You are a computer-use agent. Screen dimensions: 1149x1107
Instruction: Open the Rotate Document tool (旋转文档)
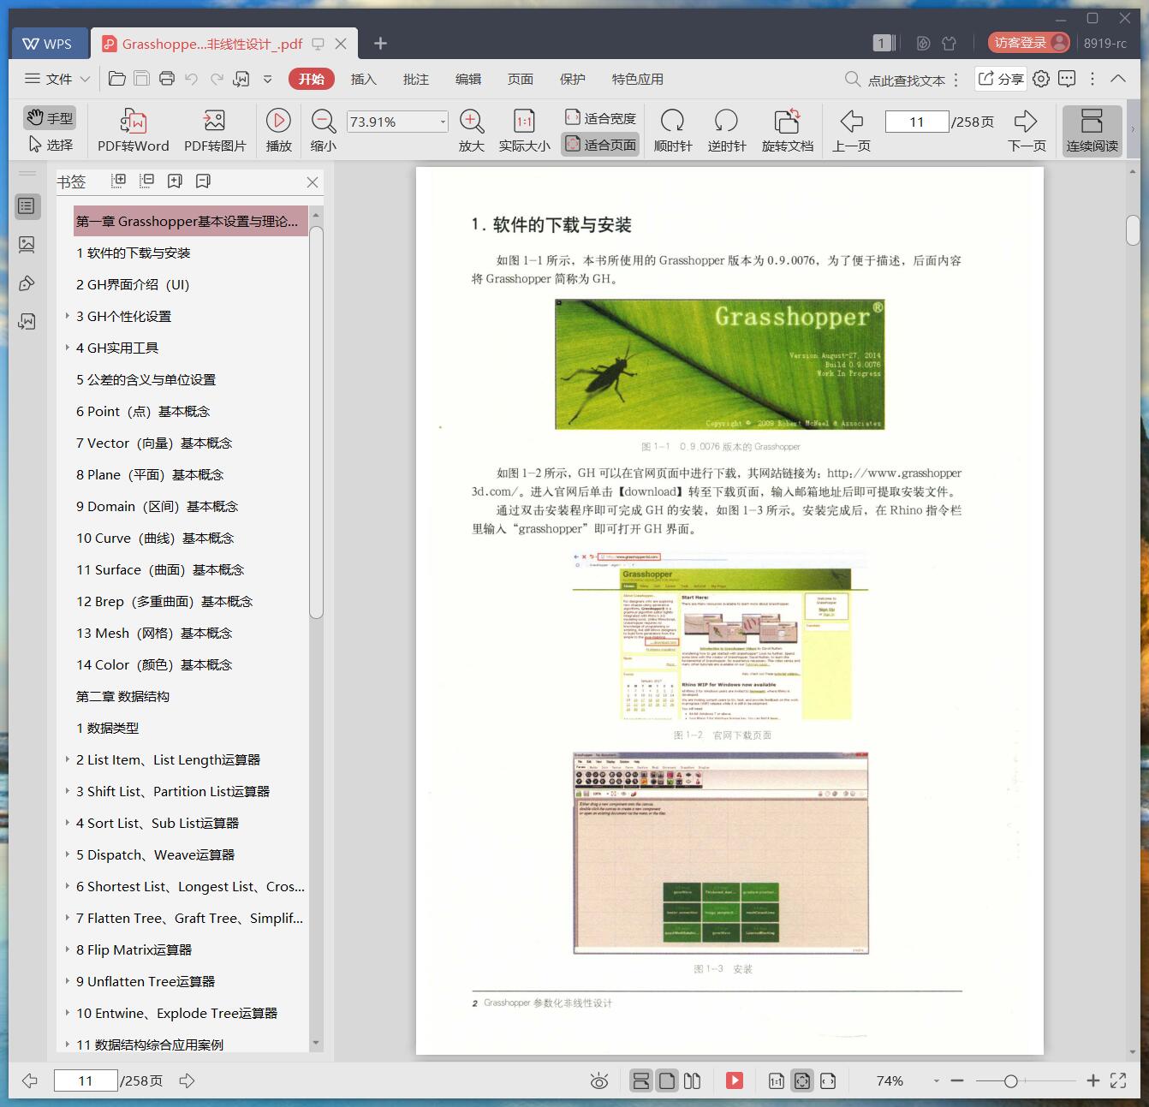[x=787, y=131]
